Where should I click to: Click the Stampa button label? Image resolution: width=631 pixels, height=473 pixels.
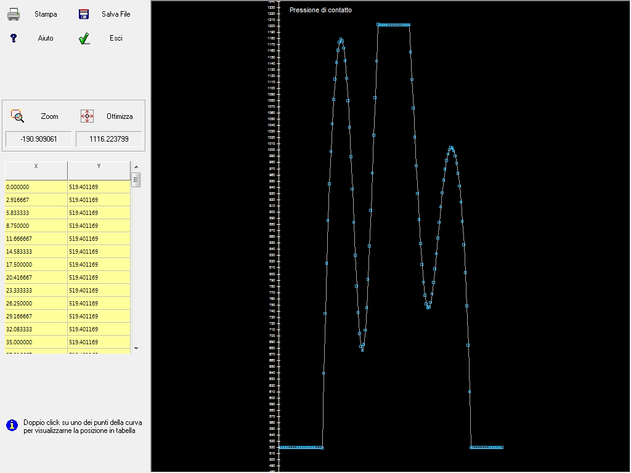(x=46, y=14)
